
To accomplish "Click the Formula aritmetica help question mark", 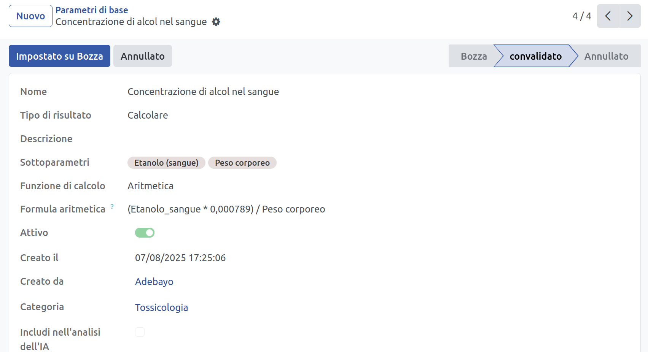I will click(112, 207).
